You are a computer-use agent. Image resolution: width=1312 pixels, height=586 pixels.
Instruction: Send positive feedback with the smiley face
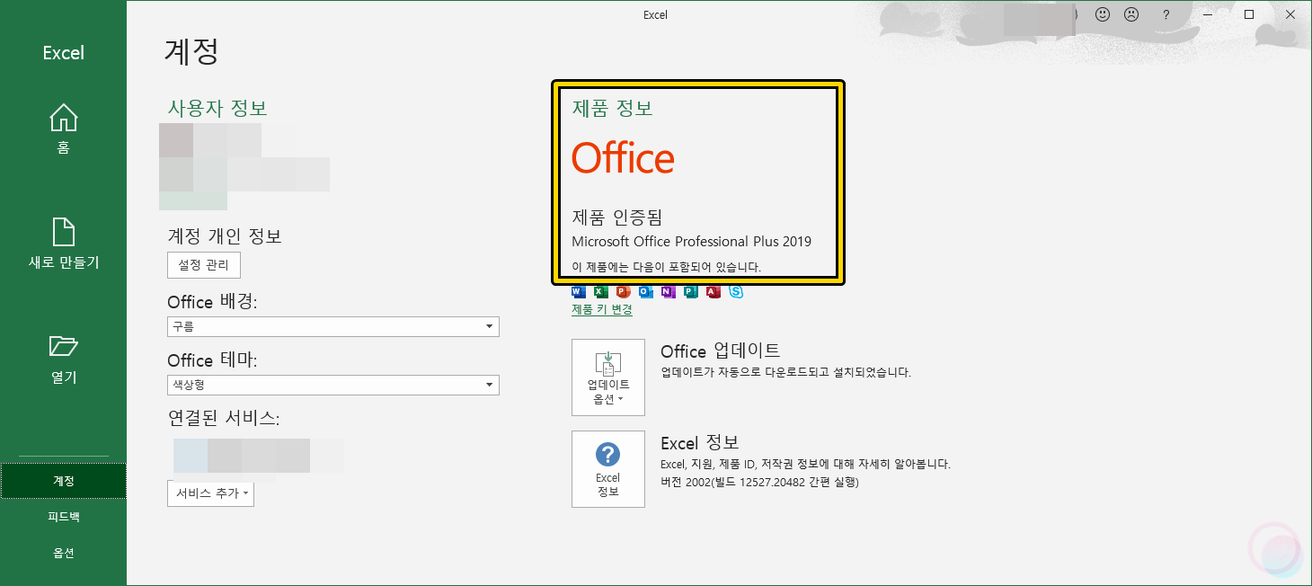1103,14
